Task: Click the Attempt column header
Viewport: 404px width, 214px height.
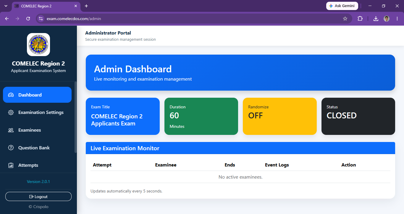Action: [102, 165]
